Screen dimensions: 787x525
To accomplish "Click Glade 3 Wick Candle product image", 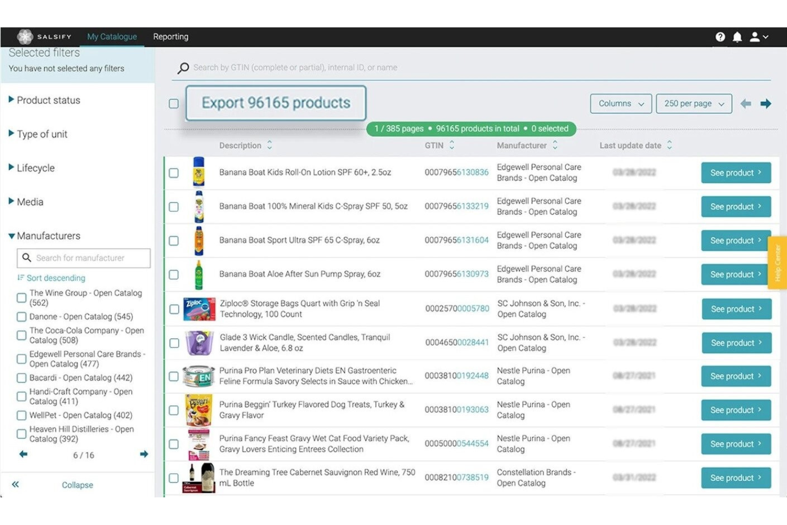I will [199, 343].
